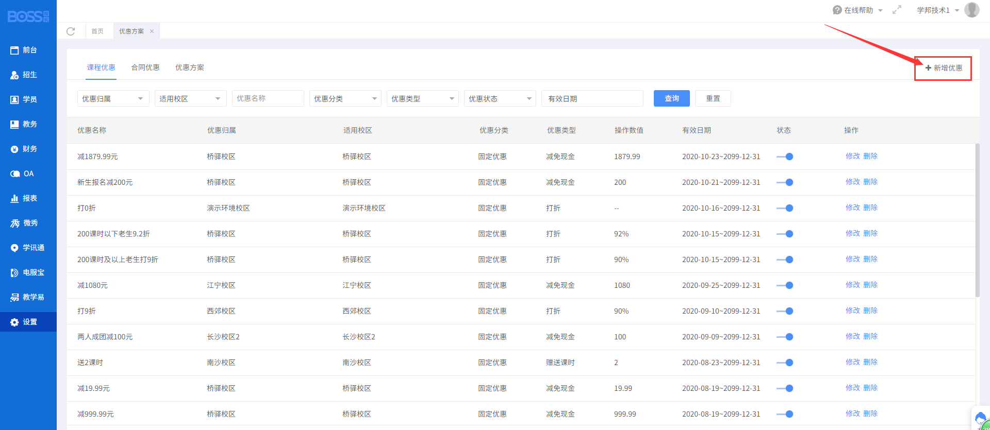990x430 pixels.
Task: Switch to the 课程优惠 tab
Action: coord(101,67)
